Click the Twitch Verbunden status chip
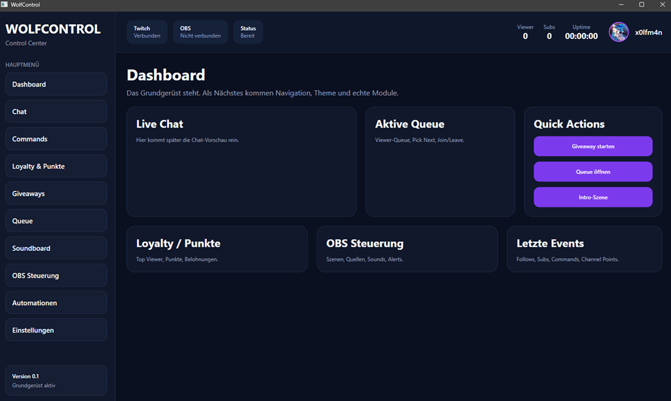Viewport: 671px width, 401px height. (147, 32)
